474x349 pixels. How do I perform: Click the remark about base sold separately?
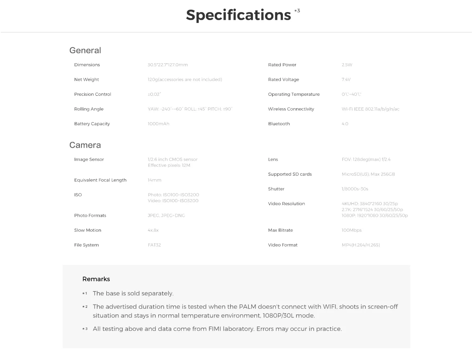[133, 294]
